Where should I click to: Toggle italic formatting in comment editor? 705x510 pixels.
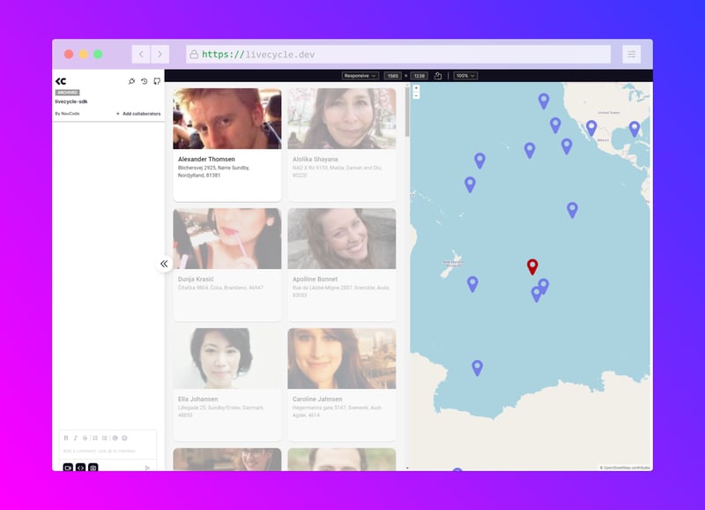(x=76, y=438)
